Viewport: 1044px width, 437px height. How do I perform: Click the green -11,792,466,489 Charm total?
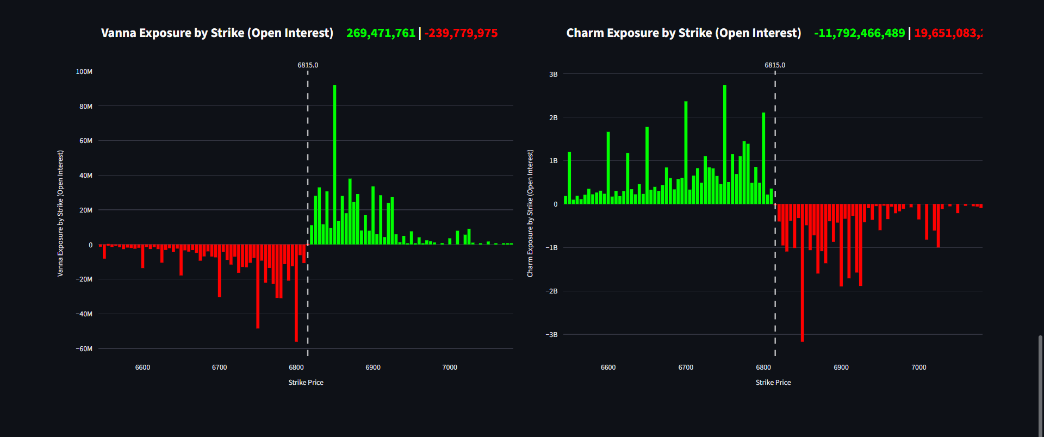point(859,33)
